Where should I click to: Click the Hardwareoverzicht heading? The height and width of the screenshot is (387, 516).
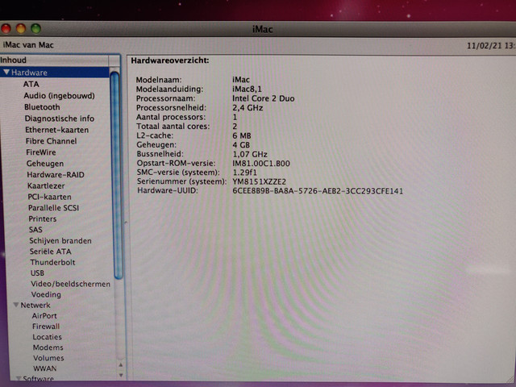pos(170,60)
